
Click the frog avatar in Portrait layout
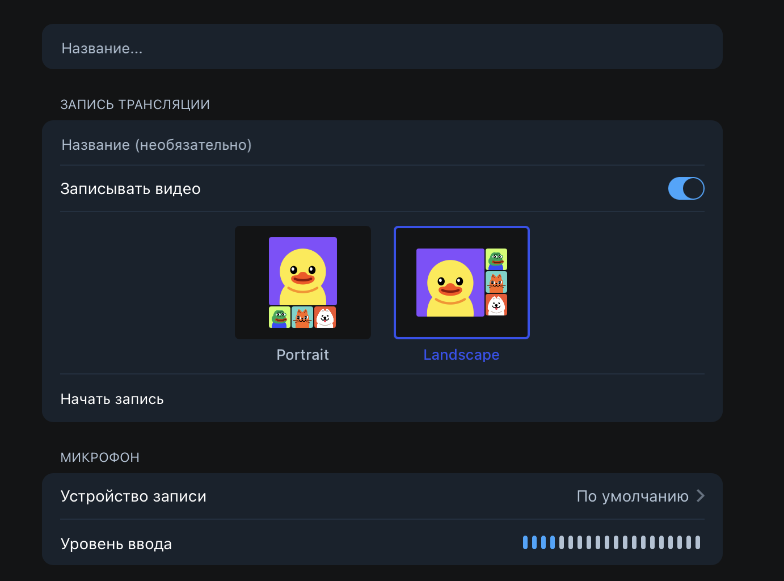click(x=280, y=318)
